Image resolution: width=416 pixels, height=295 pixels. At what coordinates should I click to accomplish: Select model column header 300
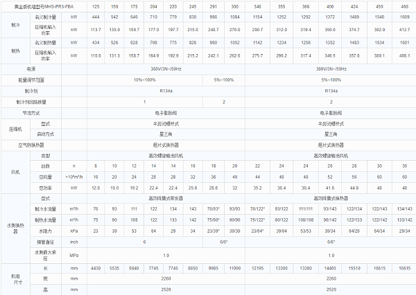click(x=235, y=7)
